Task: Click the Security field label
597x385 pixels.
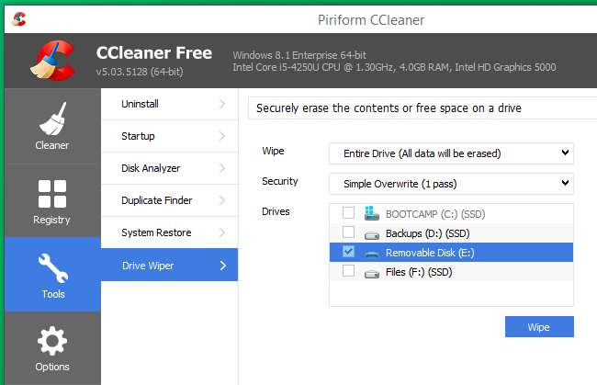Action: pyautogui.click(x=280, y=181)
